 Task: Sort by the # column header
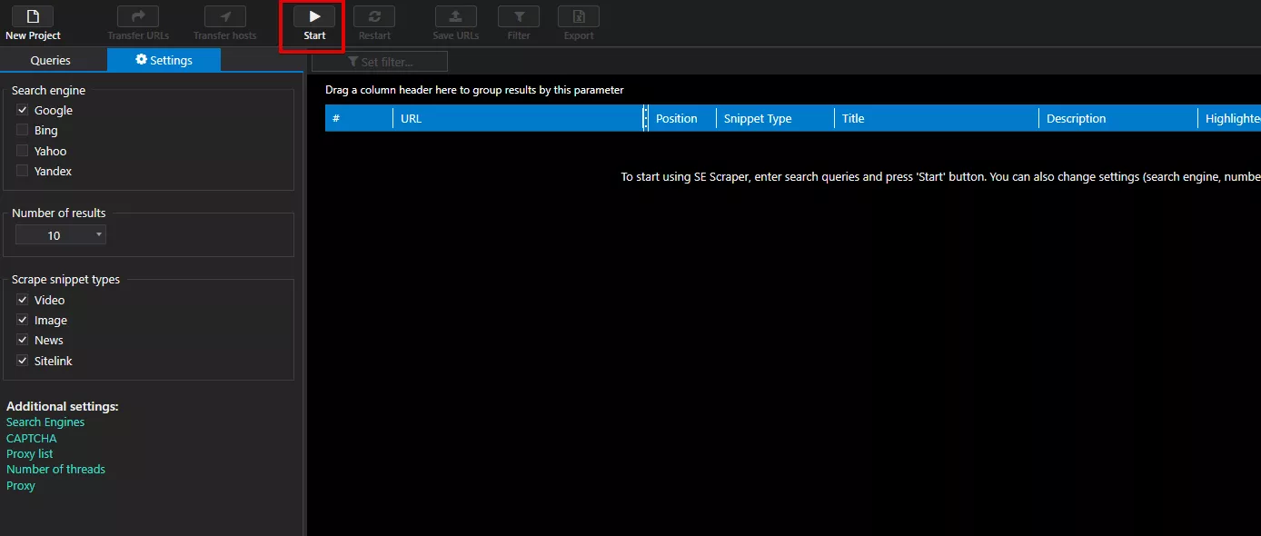[359, 118]
